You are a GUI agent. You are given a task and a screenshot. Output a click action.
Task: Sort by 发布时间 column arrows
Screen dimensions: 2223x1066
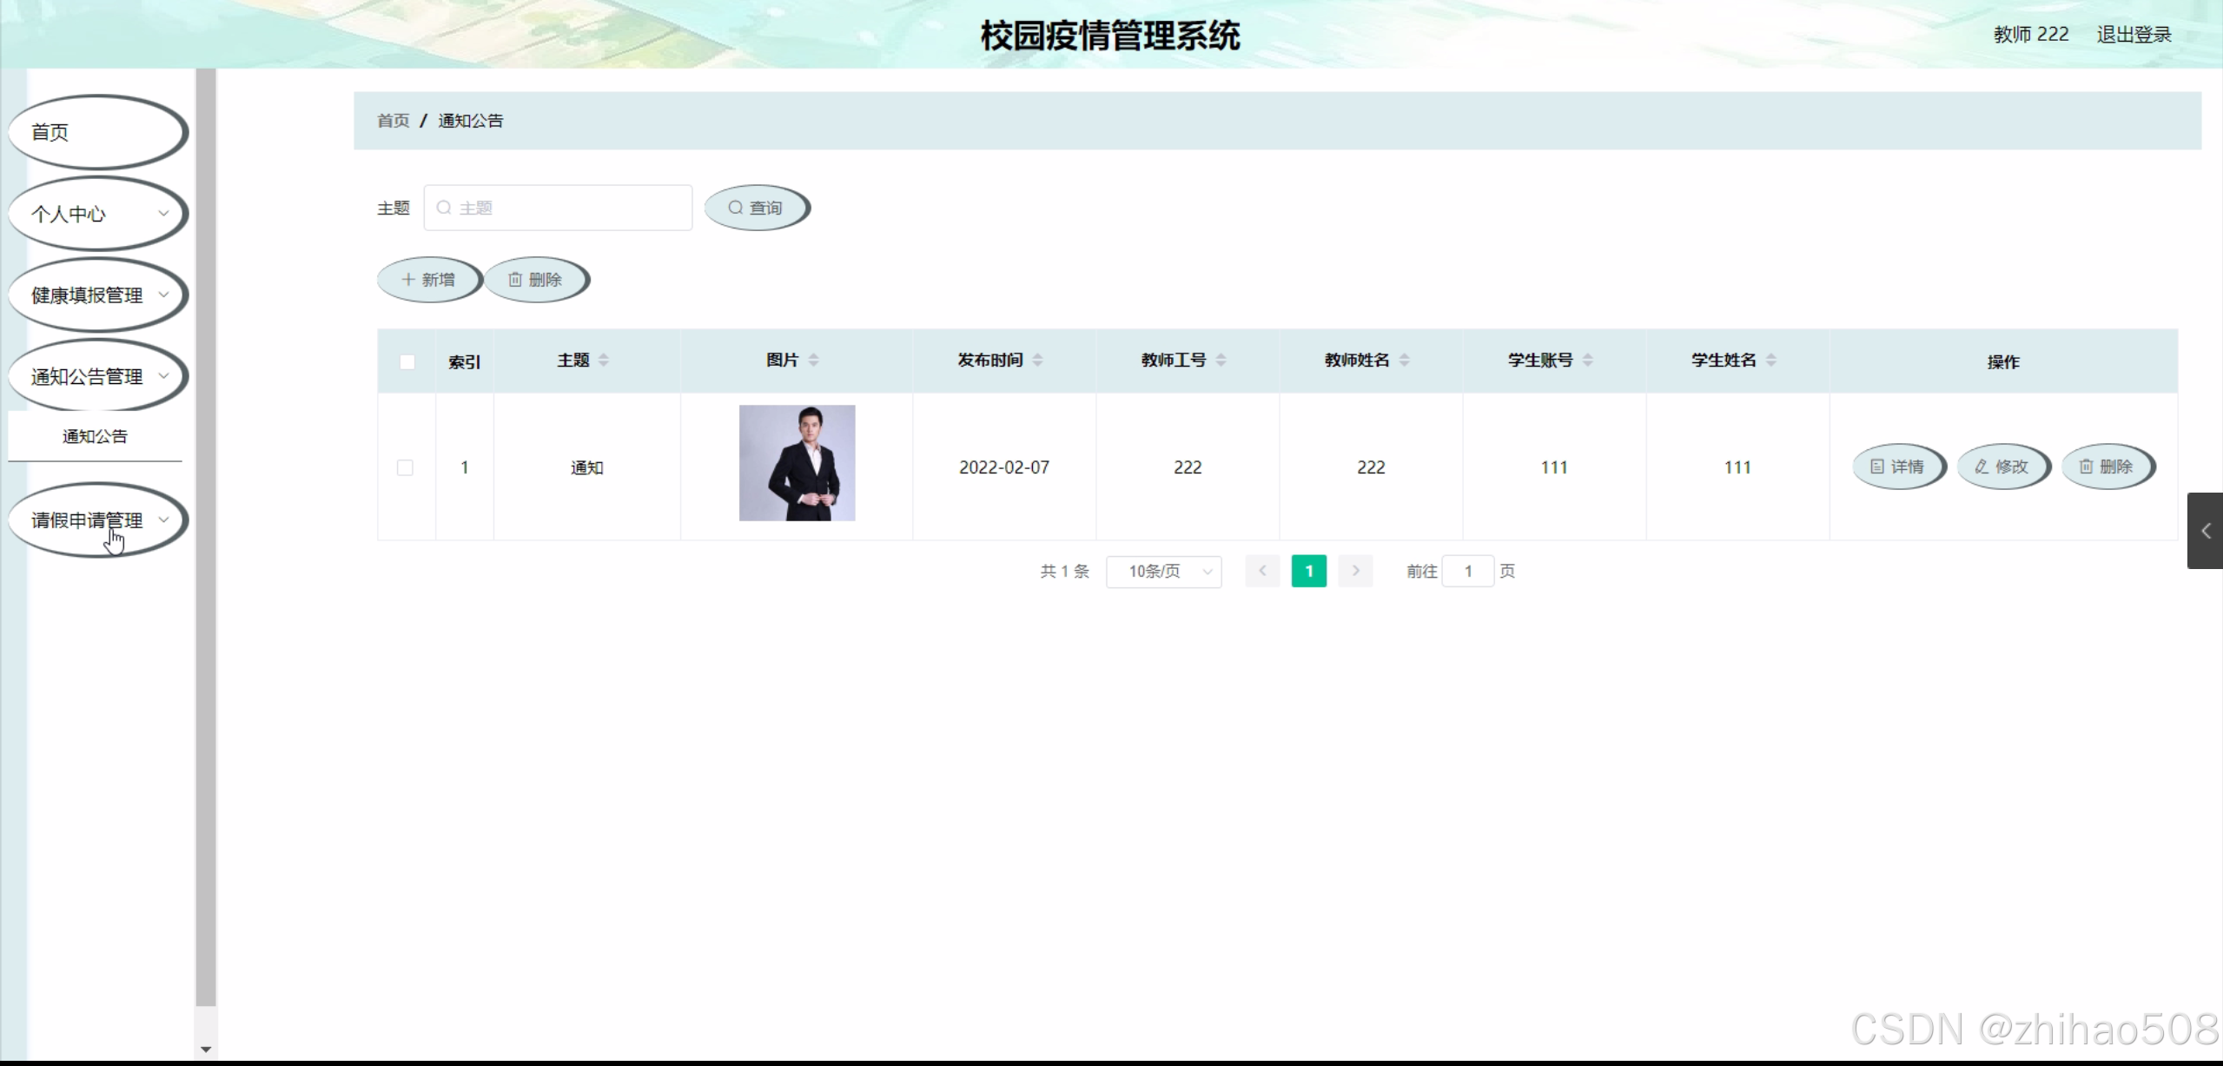click(1037, 361)
